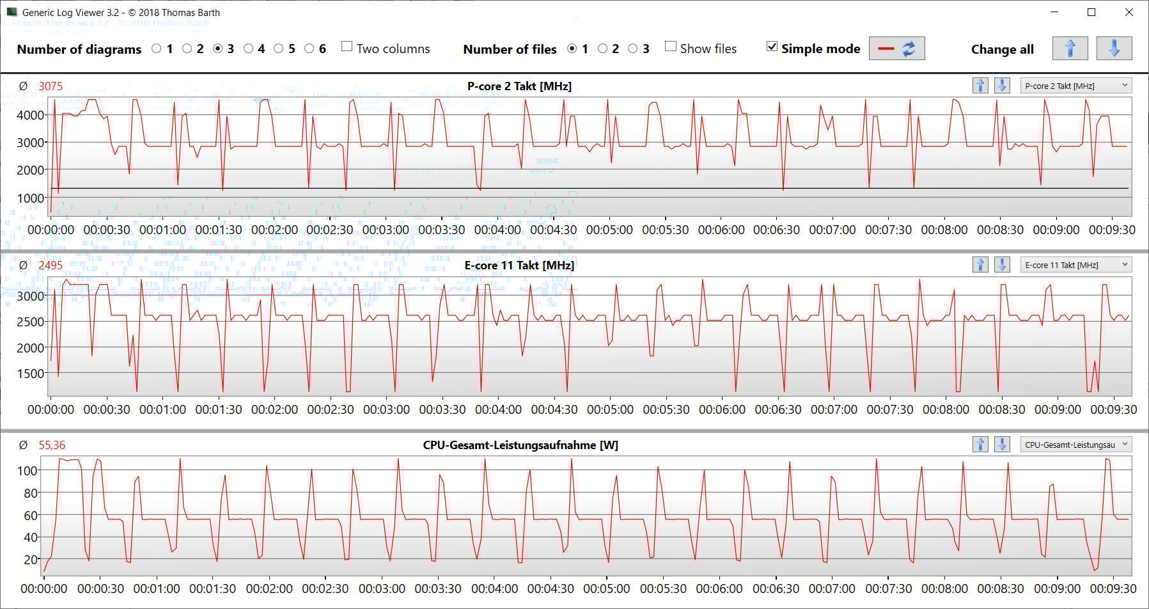This screenshot has width=1149, height=609.
Task: Click the Number of files label
Action: pos(510,49)
